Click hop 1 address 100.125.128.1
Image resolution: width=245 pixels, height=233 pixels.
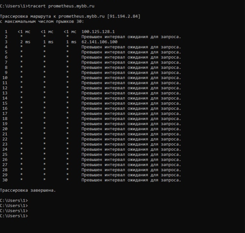click(98, 32)
